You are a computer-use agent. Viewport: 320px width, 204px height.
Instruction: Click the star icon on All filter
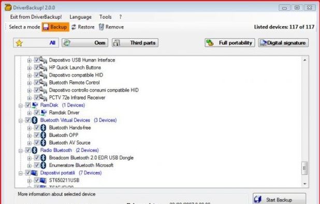(19, 43)
